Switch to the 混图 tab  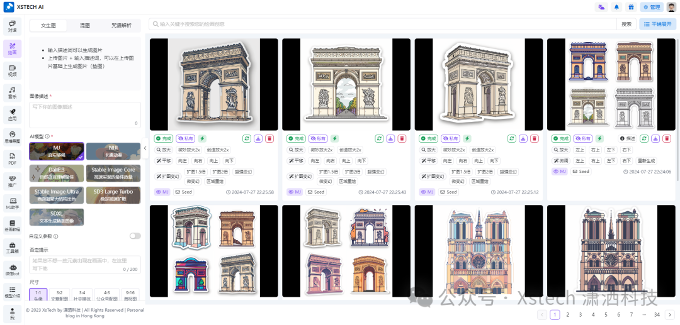85,26
